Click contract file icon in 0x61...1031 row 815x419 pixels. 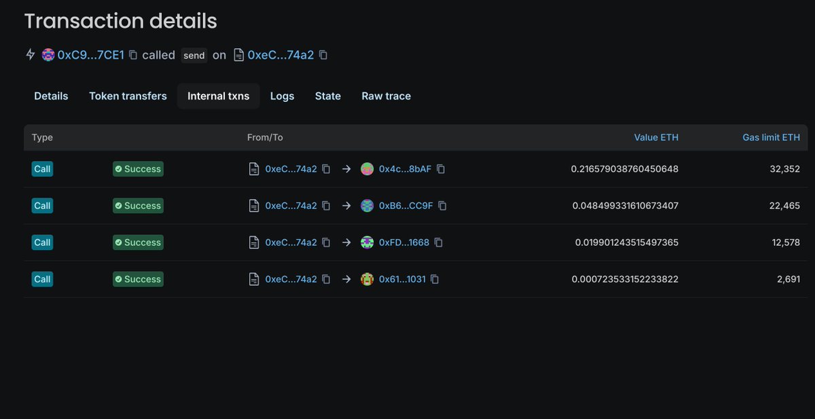pos(254,279)
